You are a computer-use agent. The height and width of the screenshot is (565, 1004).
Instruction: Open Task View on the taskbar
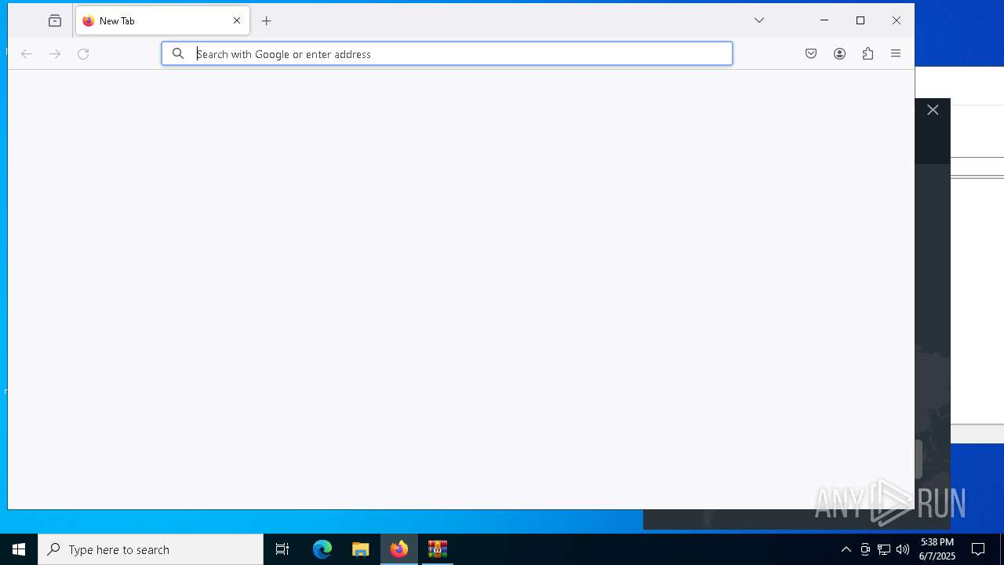coord(282,549)
